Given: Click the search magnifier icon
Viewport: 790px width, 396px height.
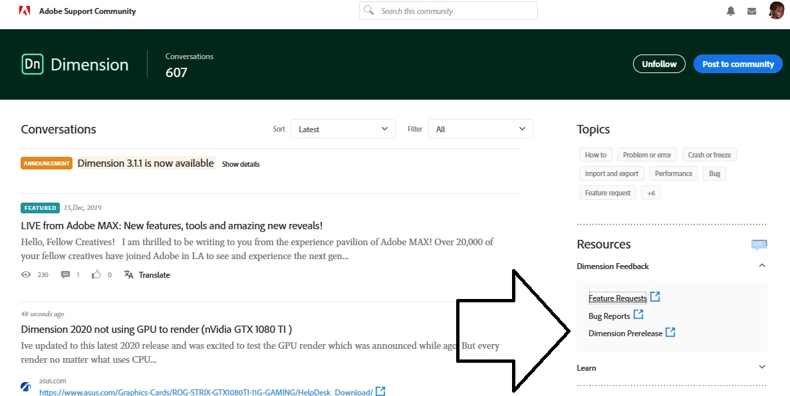Looking at the screenshot, I should (x=369, y=11).
